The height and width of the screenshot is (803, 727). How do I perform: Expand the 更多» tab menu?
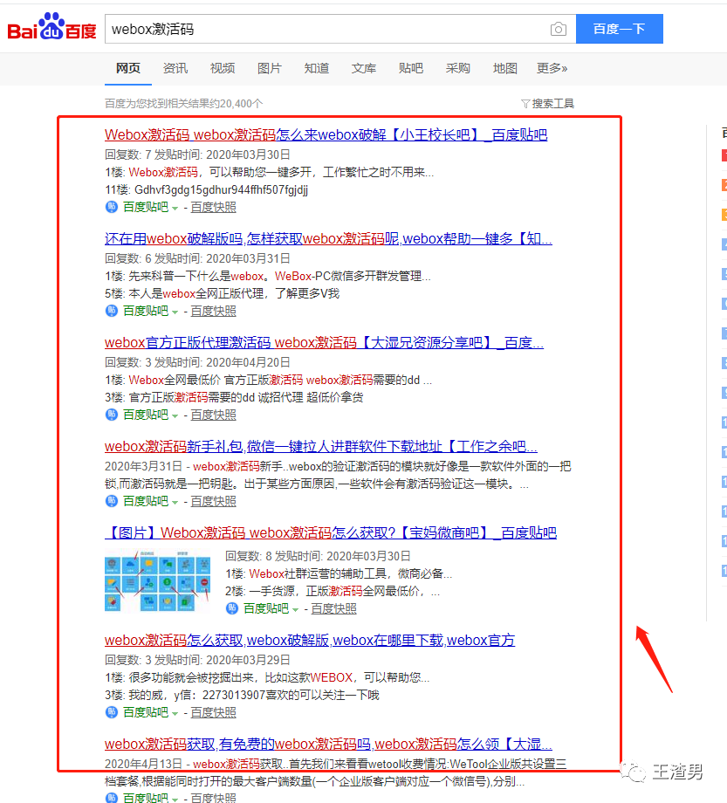552,68
